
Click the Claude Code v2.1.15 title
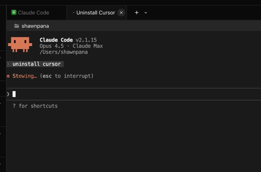68,40
